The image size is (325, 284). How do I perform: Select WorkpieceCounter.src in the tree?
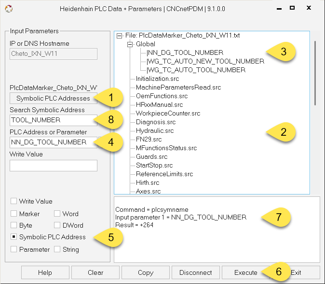(x=168, y=114)
